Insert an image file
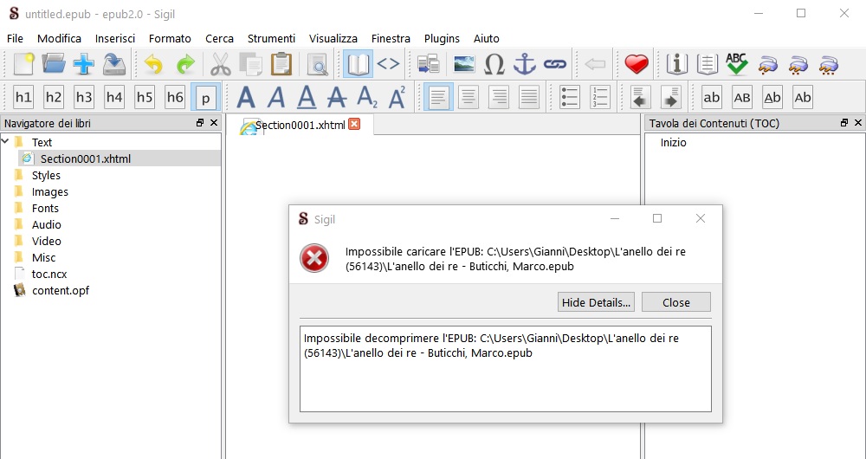This screenshot has width=866, height=459. point(464,64)
